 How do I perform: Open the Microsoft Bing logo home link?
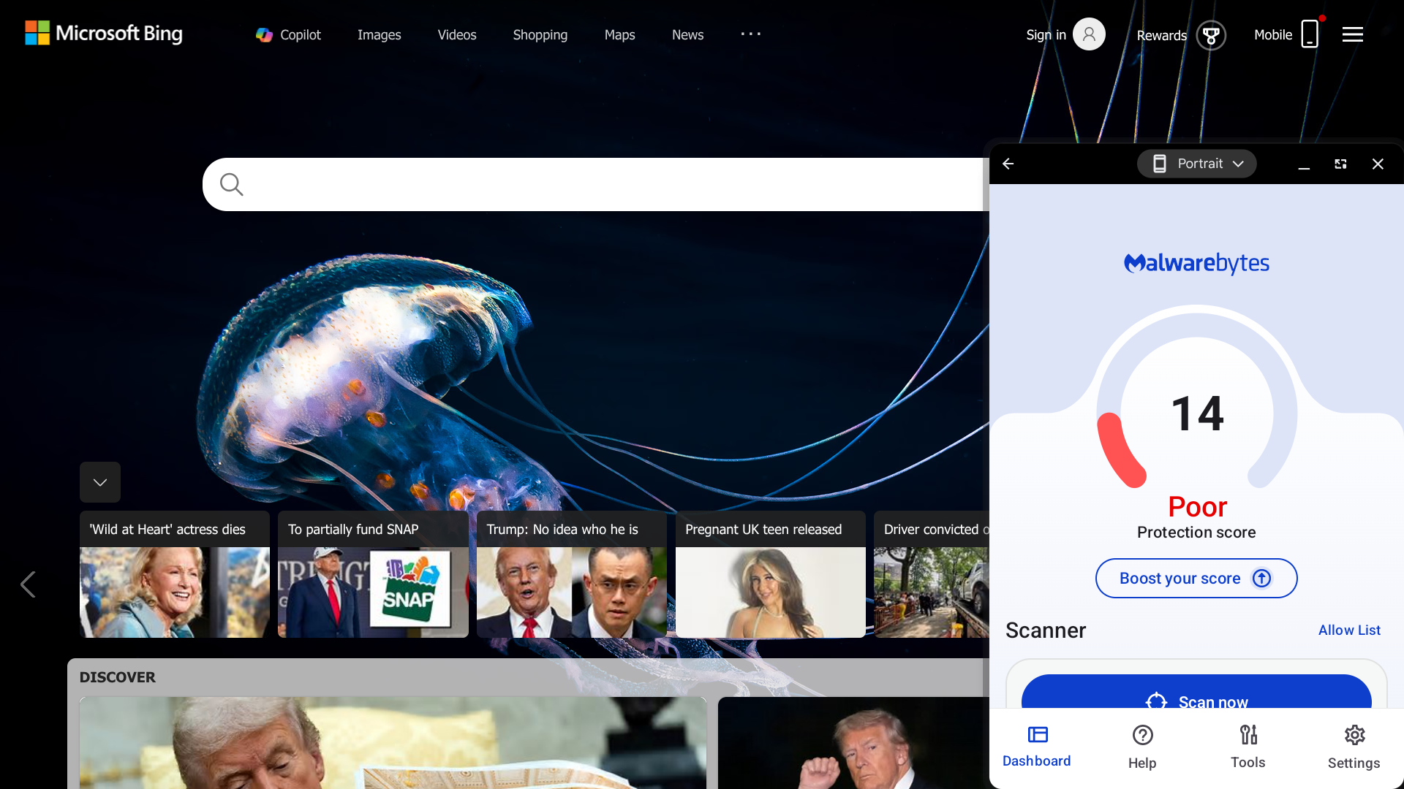(x=104, y=34)
